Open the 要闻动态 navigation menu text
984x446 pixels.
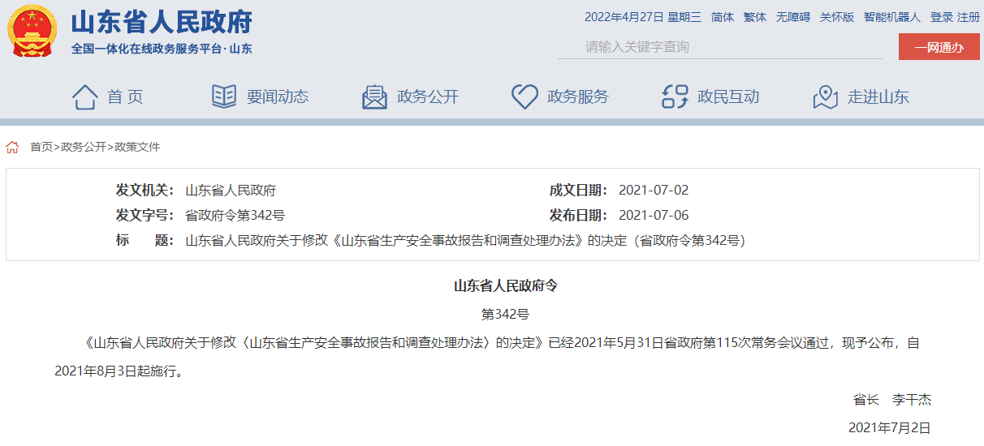(x=278, y=97)
